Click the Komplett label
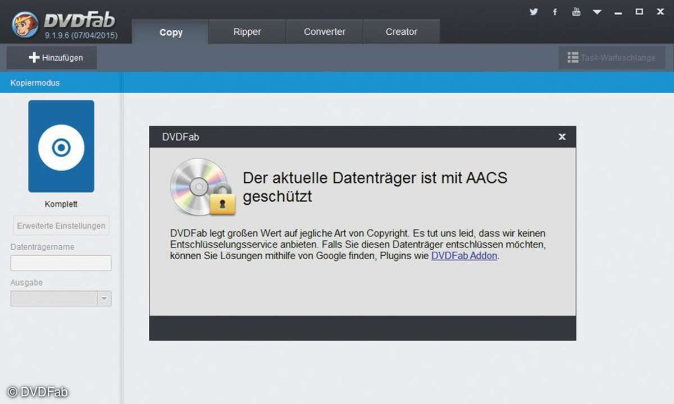The width and height of the screenshot is (674, 404). pyautogui.click(x=61, y=204)
